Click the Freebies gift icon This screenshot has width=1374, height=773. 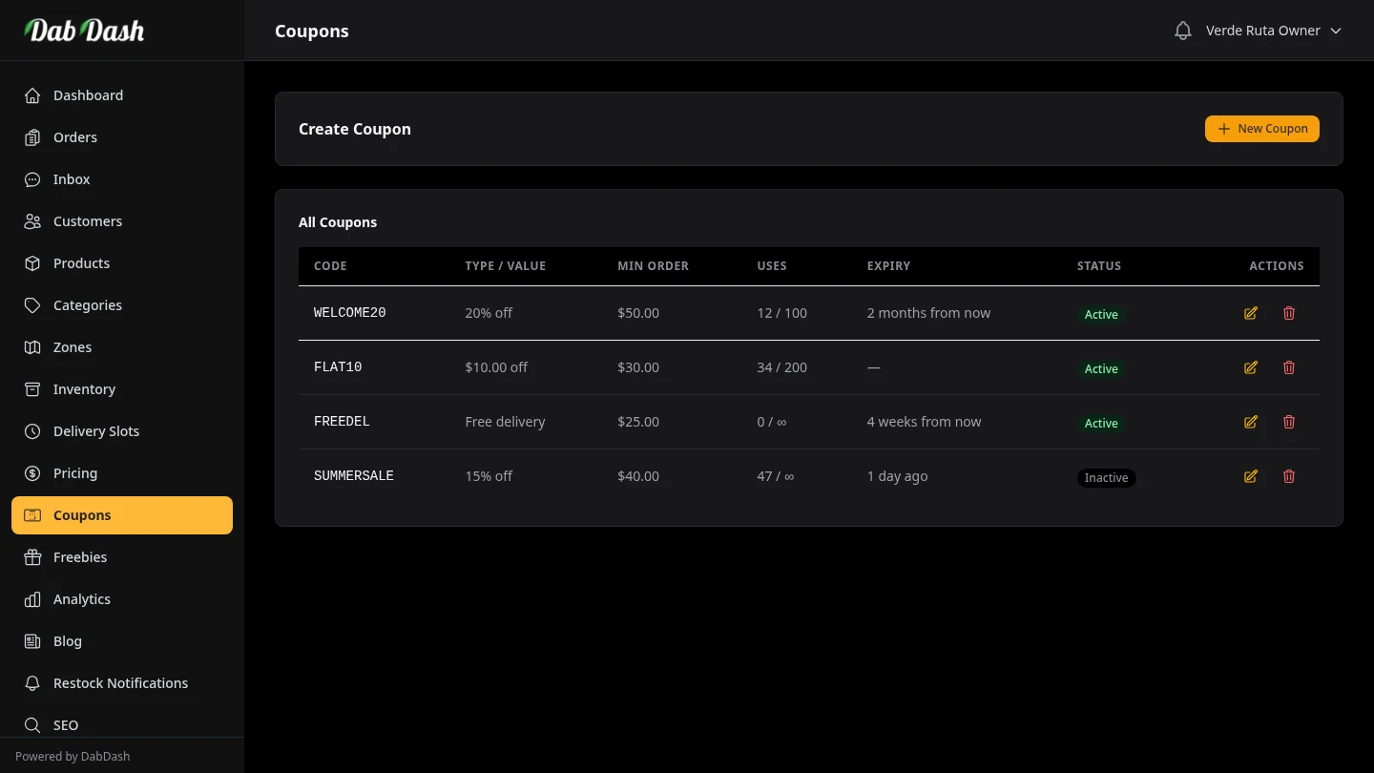[x=32, y=557]
